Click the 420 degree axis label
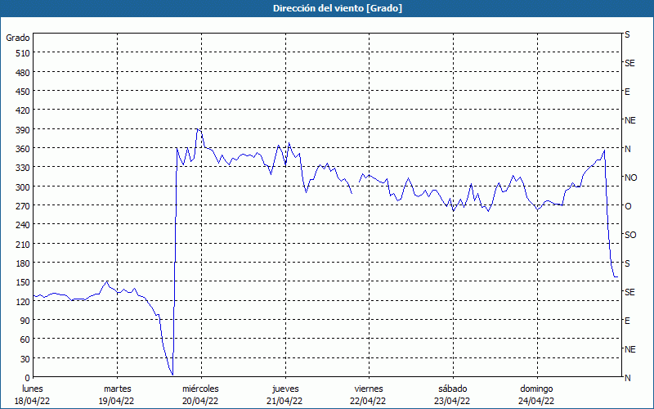The height and width of the screenshot is (409, 654). 23,111
